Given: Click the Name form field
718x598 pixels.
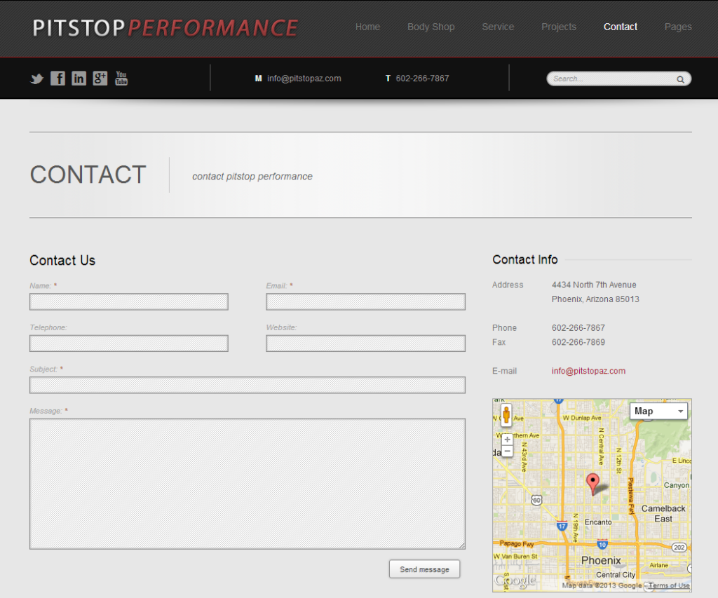Looking at the screenshot, I should click(x=128, y=301).
